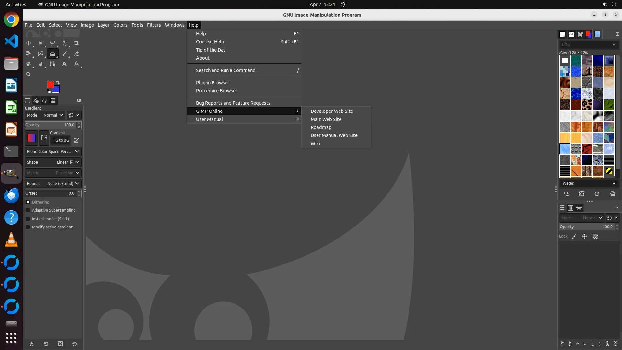Open the Shape Linear dropdown
This screenshot has width=622, height=350.
53,162
